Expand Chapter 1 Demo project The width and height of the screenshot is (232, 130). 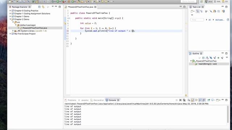(10, 16)
